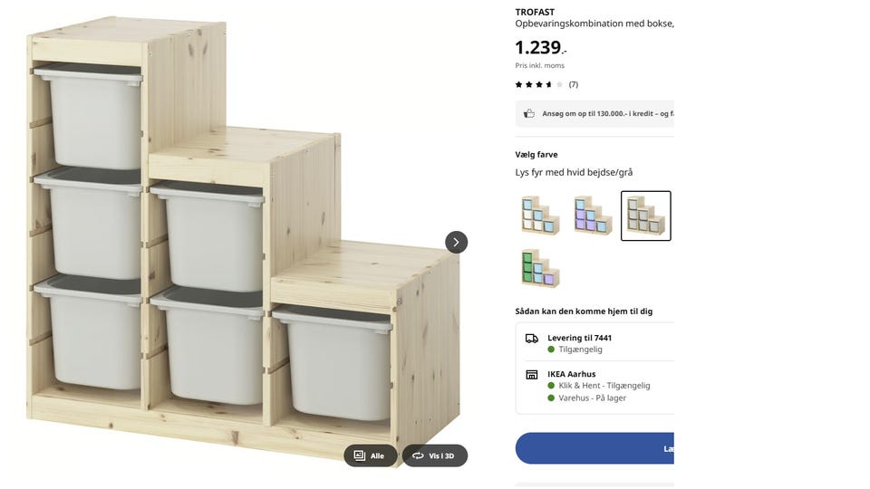Open the Vis i 3D view
This screenshot has height=489, width=870.
pyautogui.click(x=435, y=455)
